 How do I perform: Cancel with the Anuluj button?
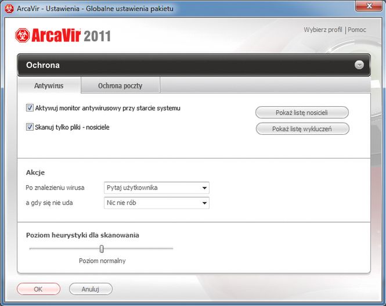pyautogui.click(x=91, y=289)
